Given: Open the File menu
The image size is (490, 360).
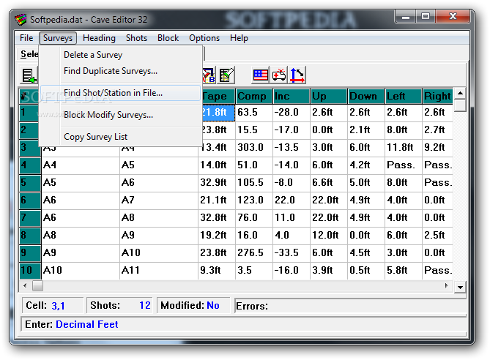Looking at the screenshot, I should click(26, 38).
